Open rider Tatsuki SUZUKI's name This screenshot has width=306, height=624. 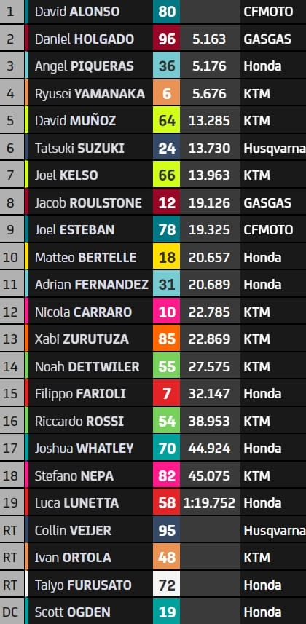pyautogui.click(x=79, y=149)
